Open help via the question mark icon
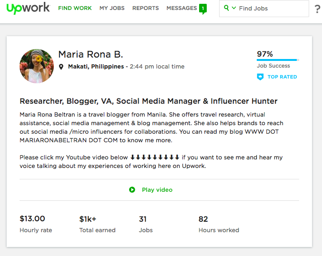Viewport: 322px width, 256px height. pyautogui.click(x=318, y=9)
